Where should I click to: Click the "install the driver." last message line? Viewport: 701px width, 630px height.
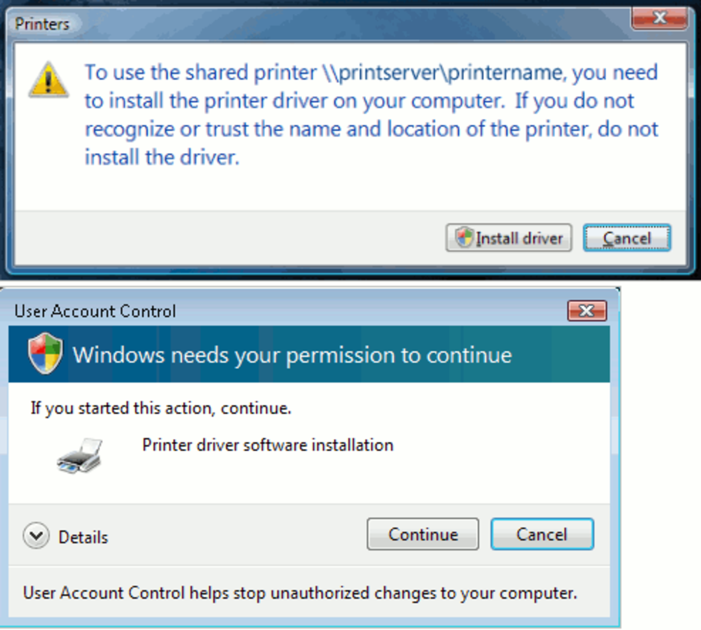[162, 158]
